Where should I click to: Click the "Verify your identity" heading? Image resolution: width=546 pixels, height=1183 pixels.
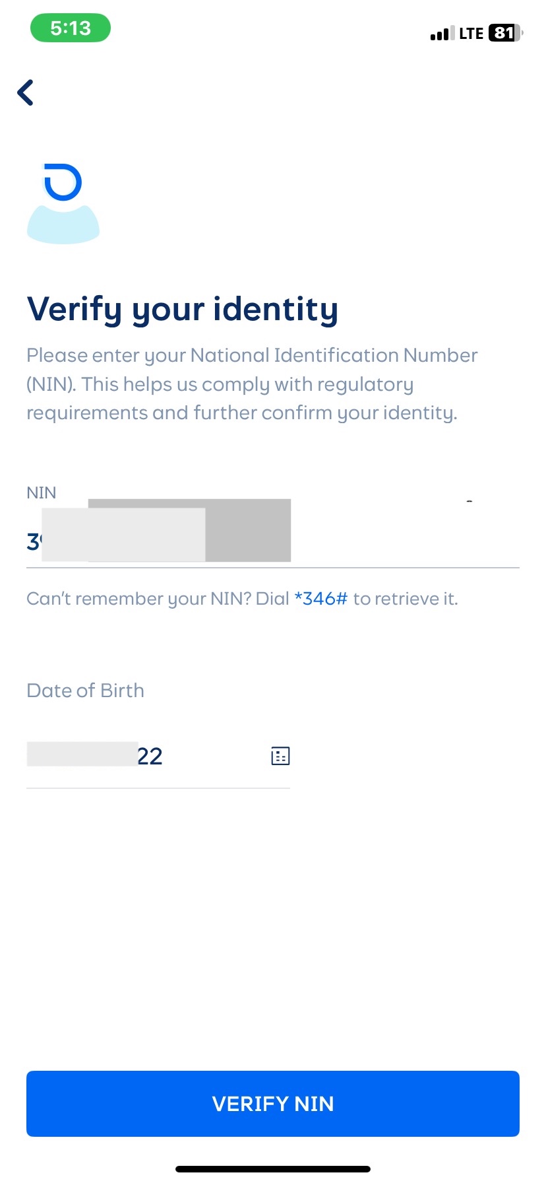tap(182, 309)
